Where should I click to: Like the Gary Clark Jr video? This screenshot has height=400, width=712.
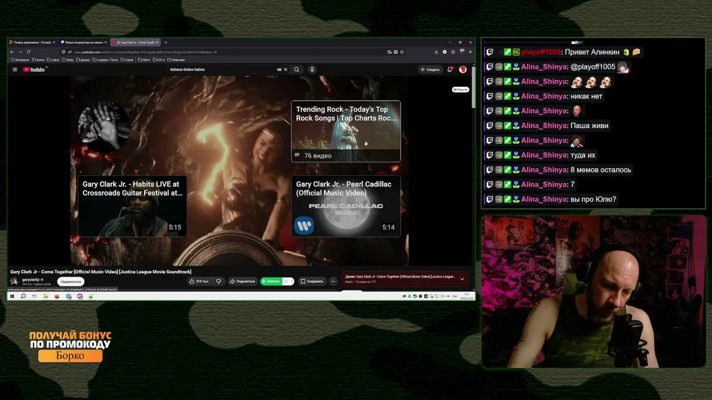(x=199, y=281)
